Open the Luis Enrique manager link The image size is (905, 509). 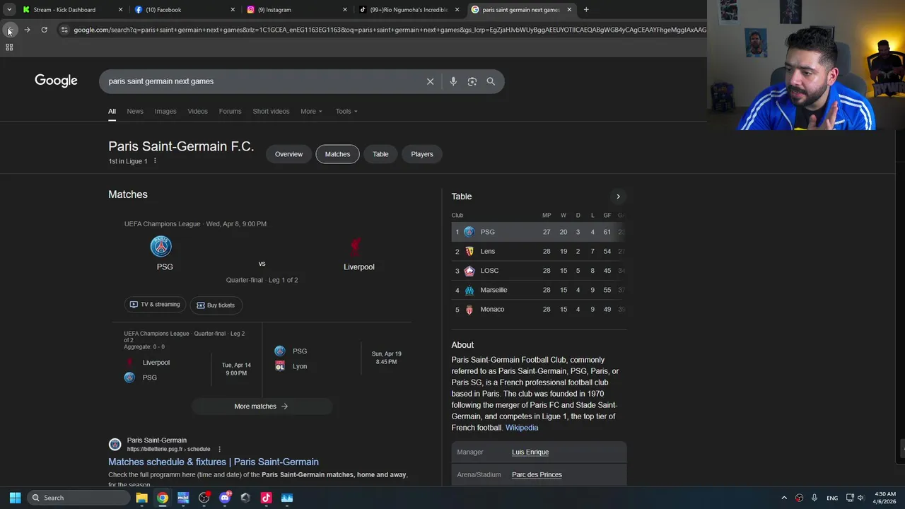click(x=530, y=452)
